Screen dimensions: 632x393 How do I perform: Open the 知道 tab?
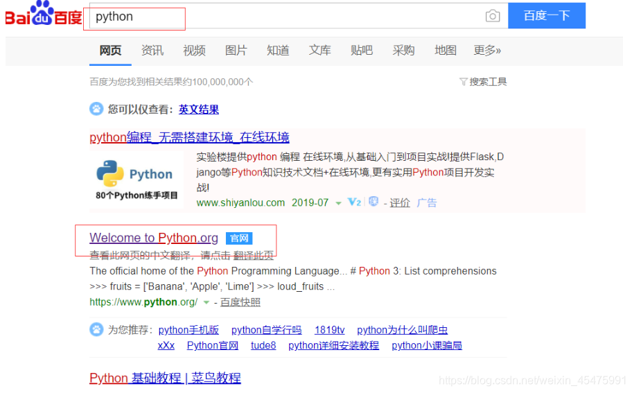[x=278, y=51]
